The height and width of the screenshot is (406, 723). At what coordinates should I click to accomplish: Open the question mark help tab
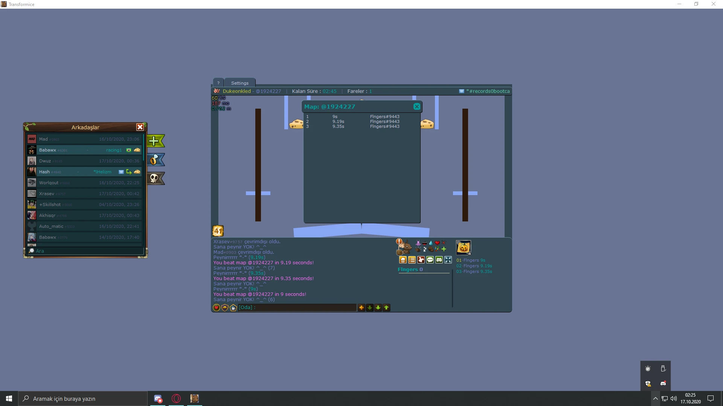pyautogui.click(x=218, y=83)
